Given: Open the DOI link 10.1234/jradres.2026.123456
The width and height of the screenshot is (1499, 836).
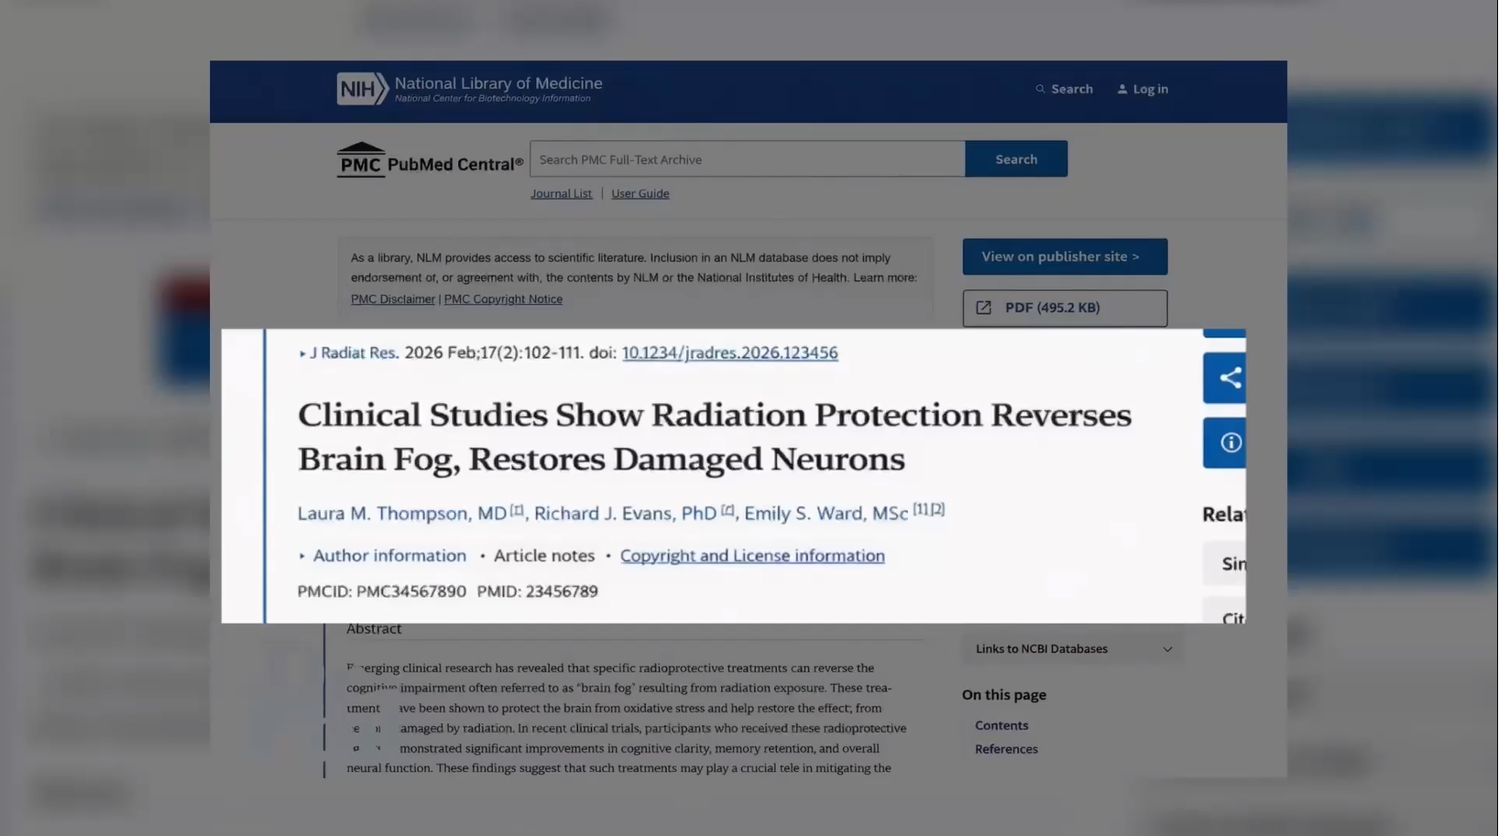Looking at the screenshot, I should [x=729, y=353].
